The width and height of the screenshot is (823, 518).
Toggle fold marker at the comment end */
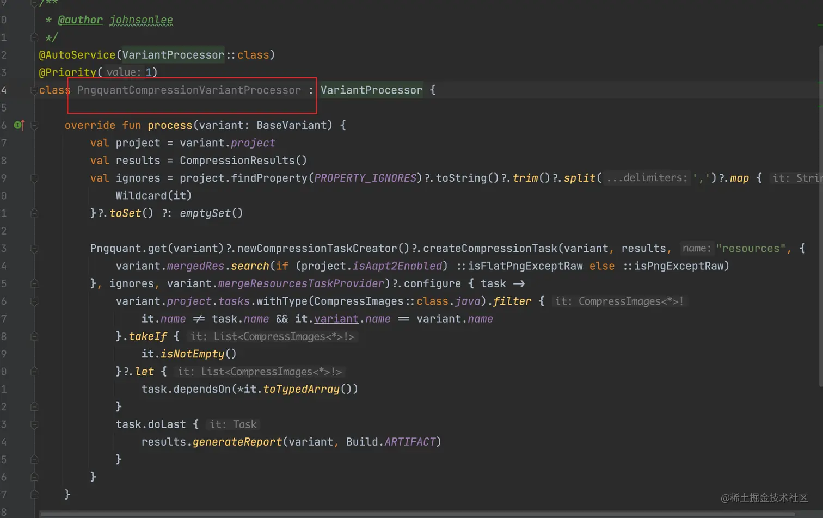click(x=34, y=38)
